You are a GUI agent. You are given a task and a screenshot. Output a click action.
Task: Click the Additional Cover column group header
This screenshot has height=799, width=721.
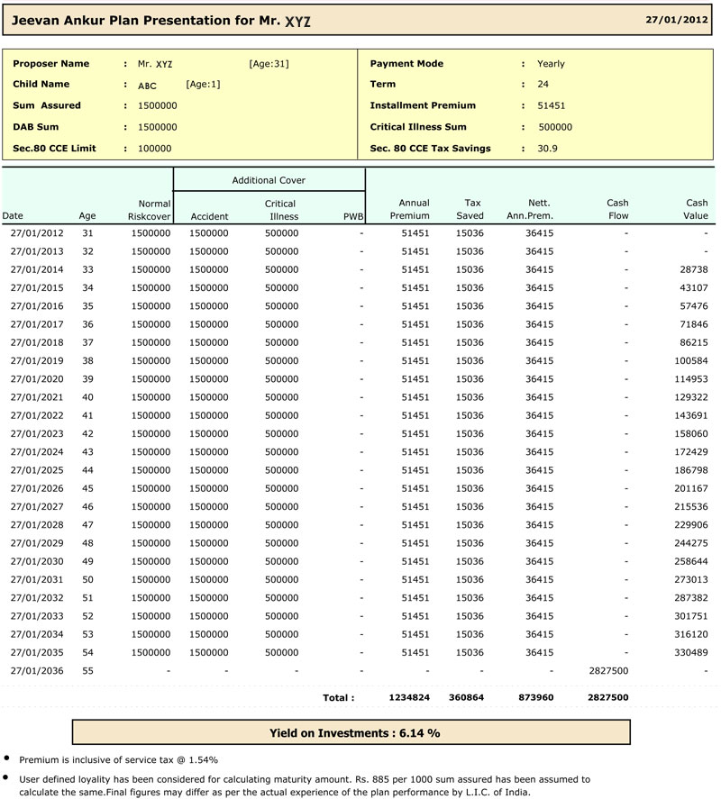point(269,180)
